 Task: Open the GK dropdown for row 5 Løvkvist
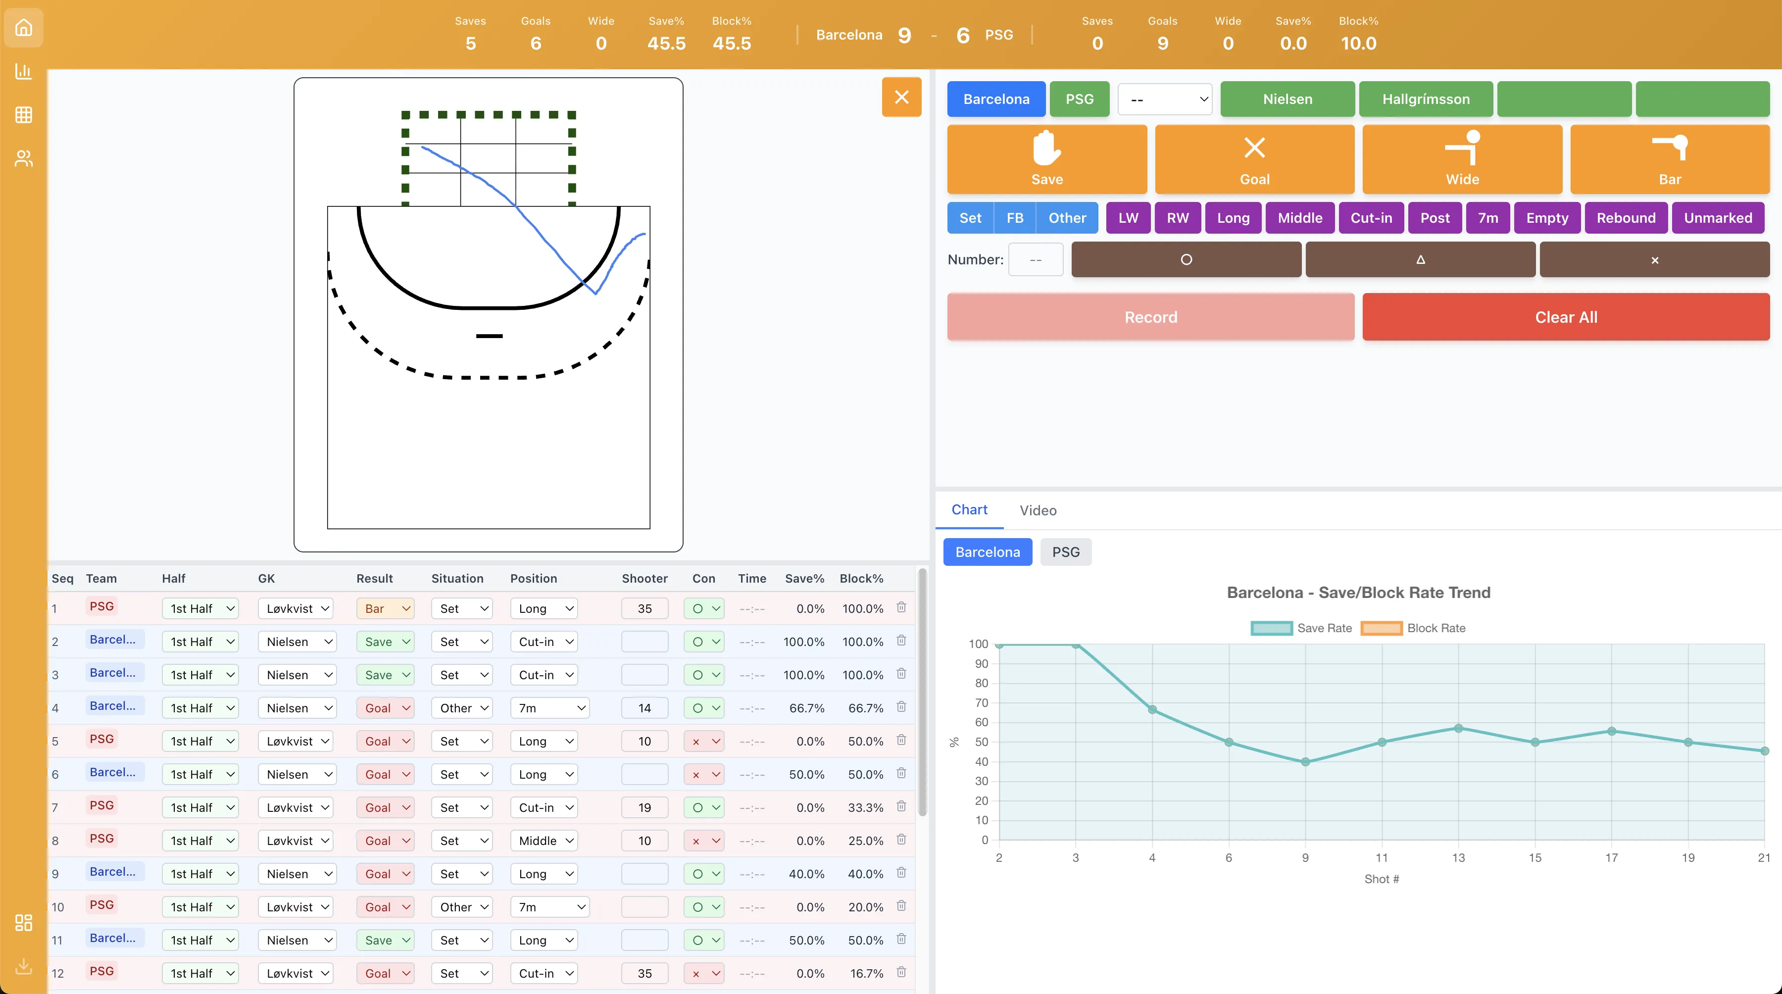296,740
